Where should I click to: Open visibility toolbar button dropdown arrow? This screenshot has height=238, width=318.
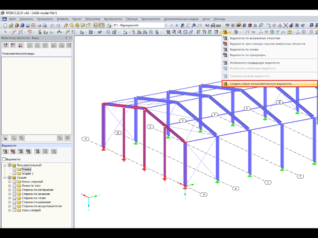pyautogui.click(x=229, y=32)
